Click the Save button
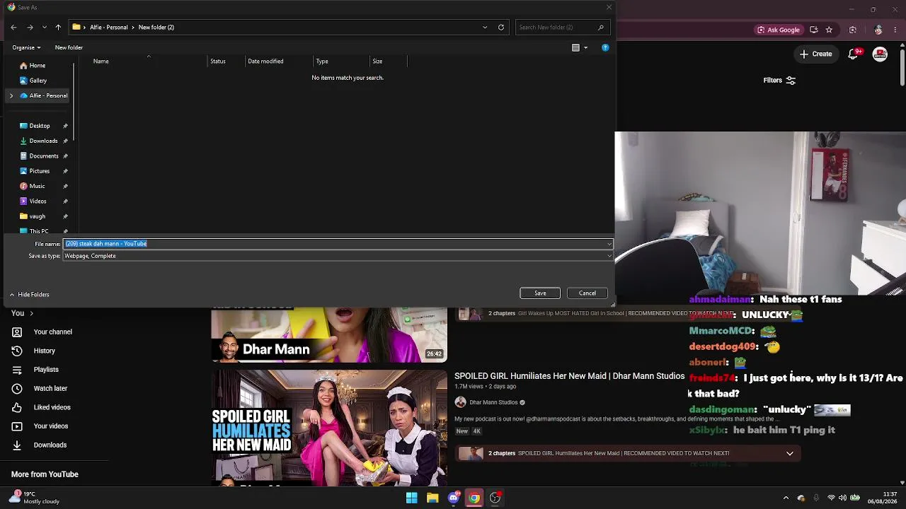Viewport: 906px width, 509px height. [x=540, y=293]
